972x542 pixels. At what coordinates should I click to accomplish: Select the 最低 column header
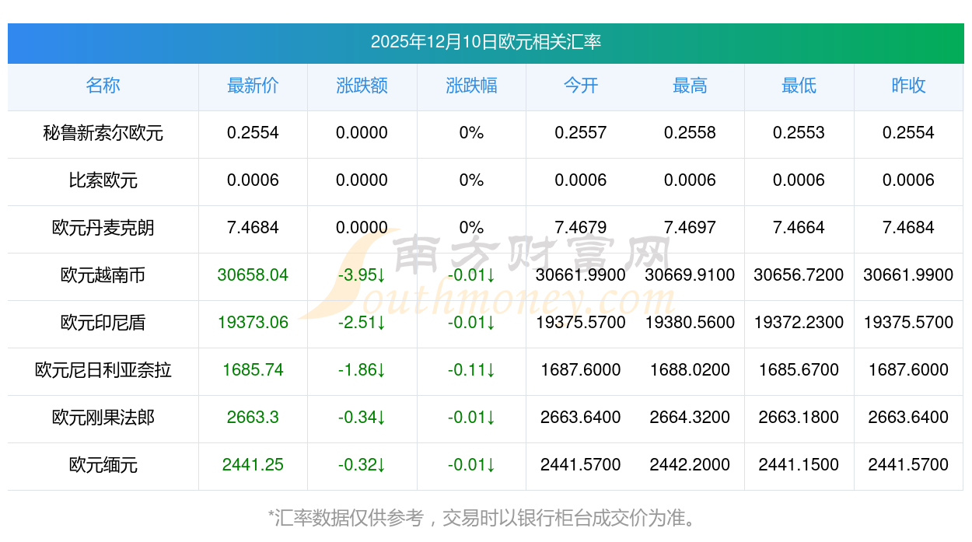pyautogui.click(x=799, y=86)
